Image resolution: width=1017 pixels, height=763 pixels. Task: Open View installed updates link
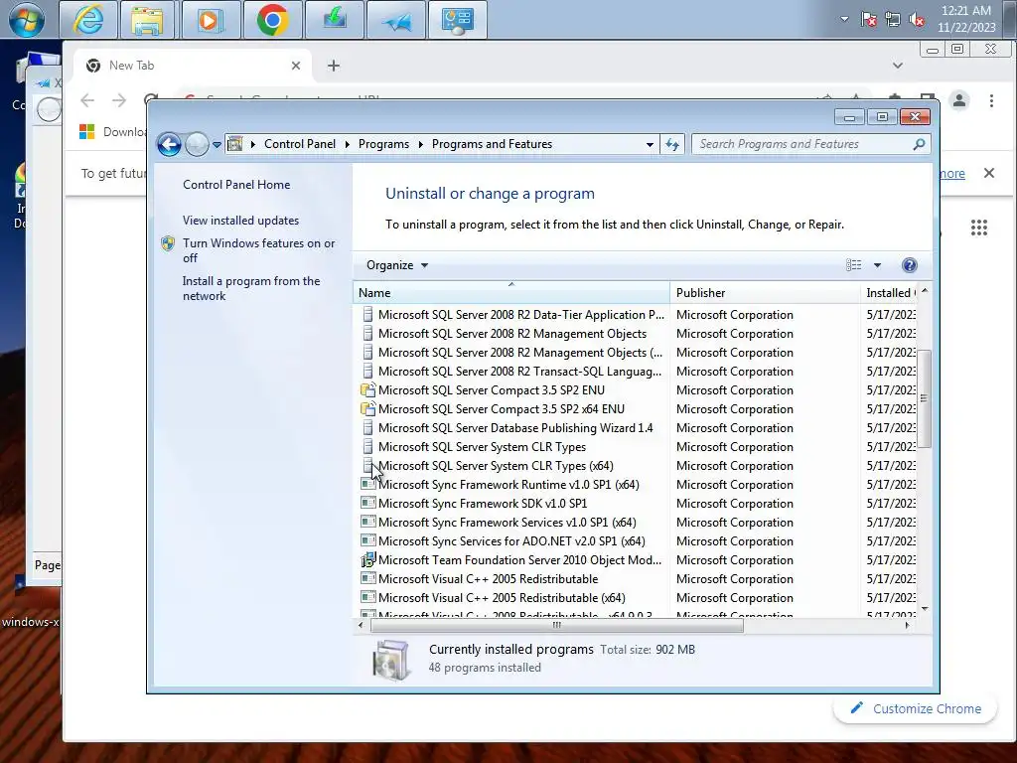click(x=240, y=221)
